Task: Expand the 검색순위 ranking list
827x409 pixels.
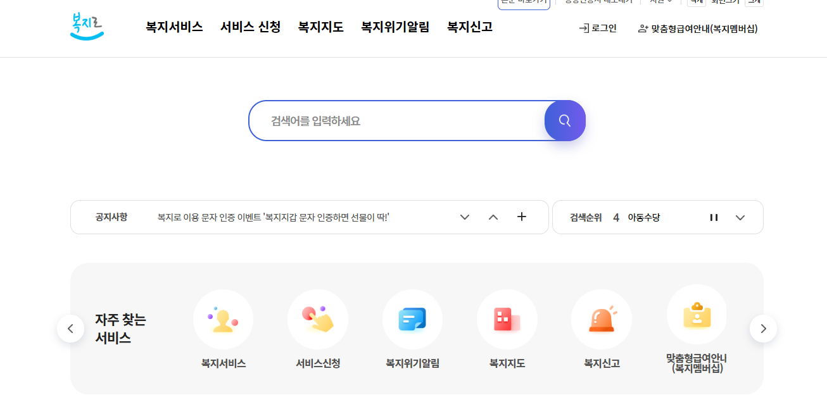Action: [740, 217]
